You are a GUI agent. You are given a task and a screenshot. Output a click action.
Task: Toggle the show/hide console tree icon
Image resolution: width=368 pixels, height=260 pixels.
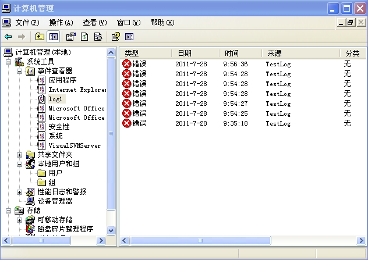click(x=53, y=37)
